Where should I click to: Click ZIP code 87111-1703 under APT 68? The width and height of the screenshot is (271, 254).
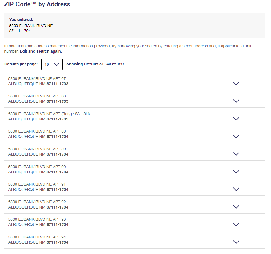coord(57,101)
